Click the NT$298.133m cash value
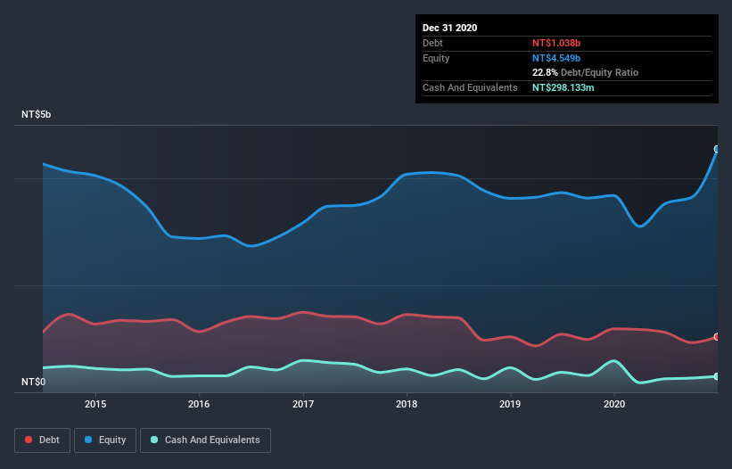The width and height of the screenshot is (732, 469). [563, 87]
